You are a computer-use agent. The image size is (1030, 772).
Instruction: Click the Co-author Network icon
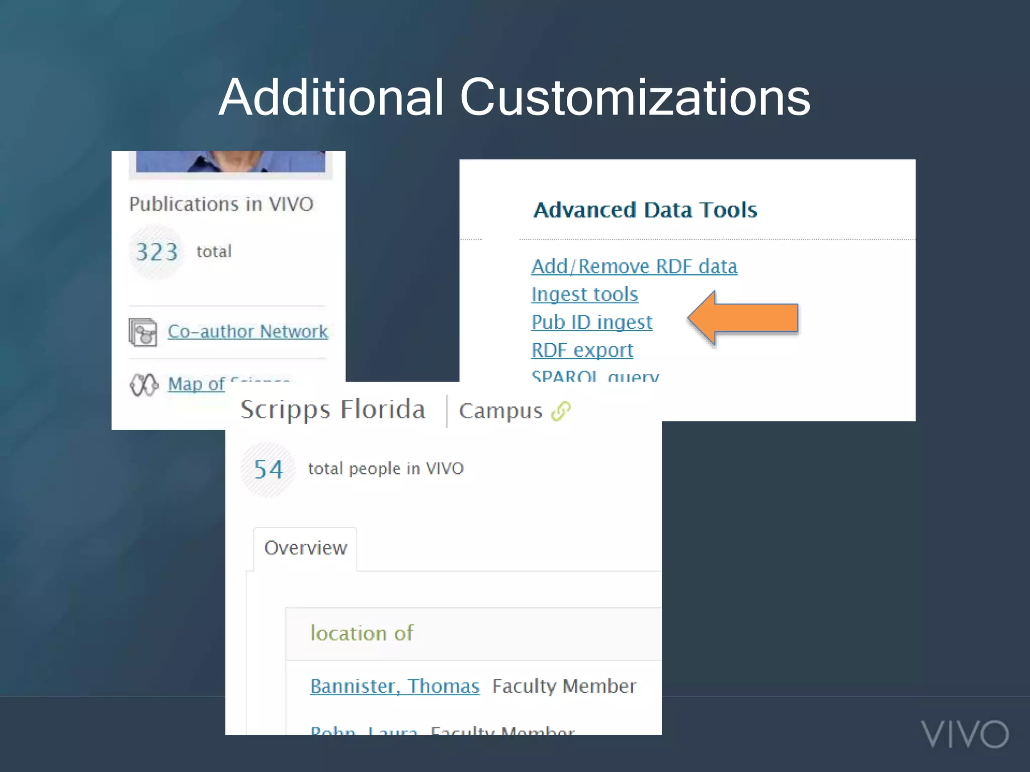(143, 332)
